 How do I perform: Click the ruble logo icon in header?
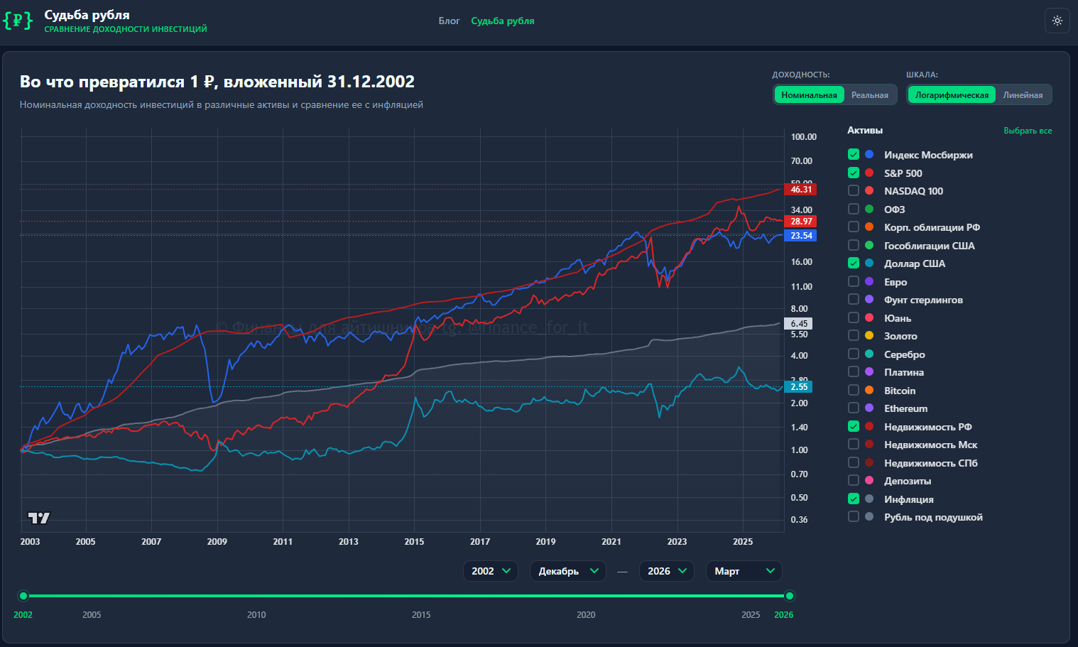point(18,21)
